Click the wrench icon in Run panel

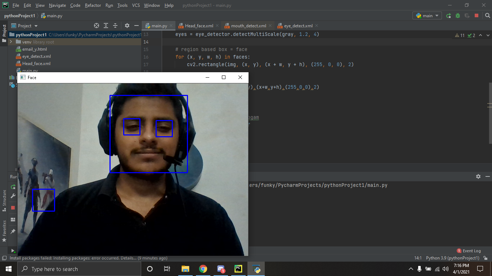point(13,196)
